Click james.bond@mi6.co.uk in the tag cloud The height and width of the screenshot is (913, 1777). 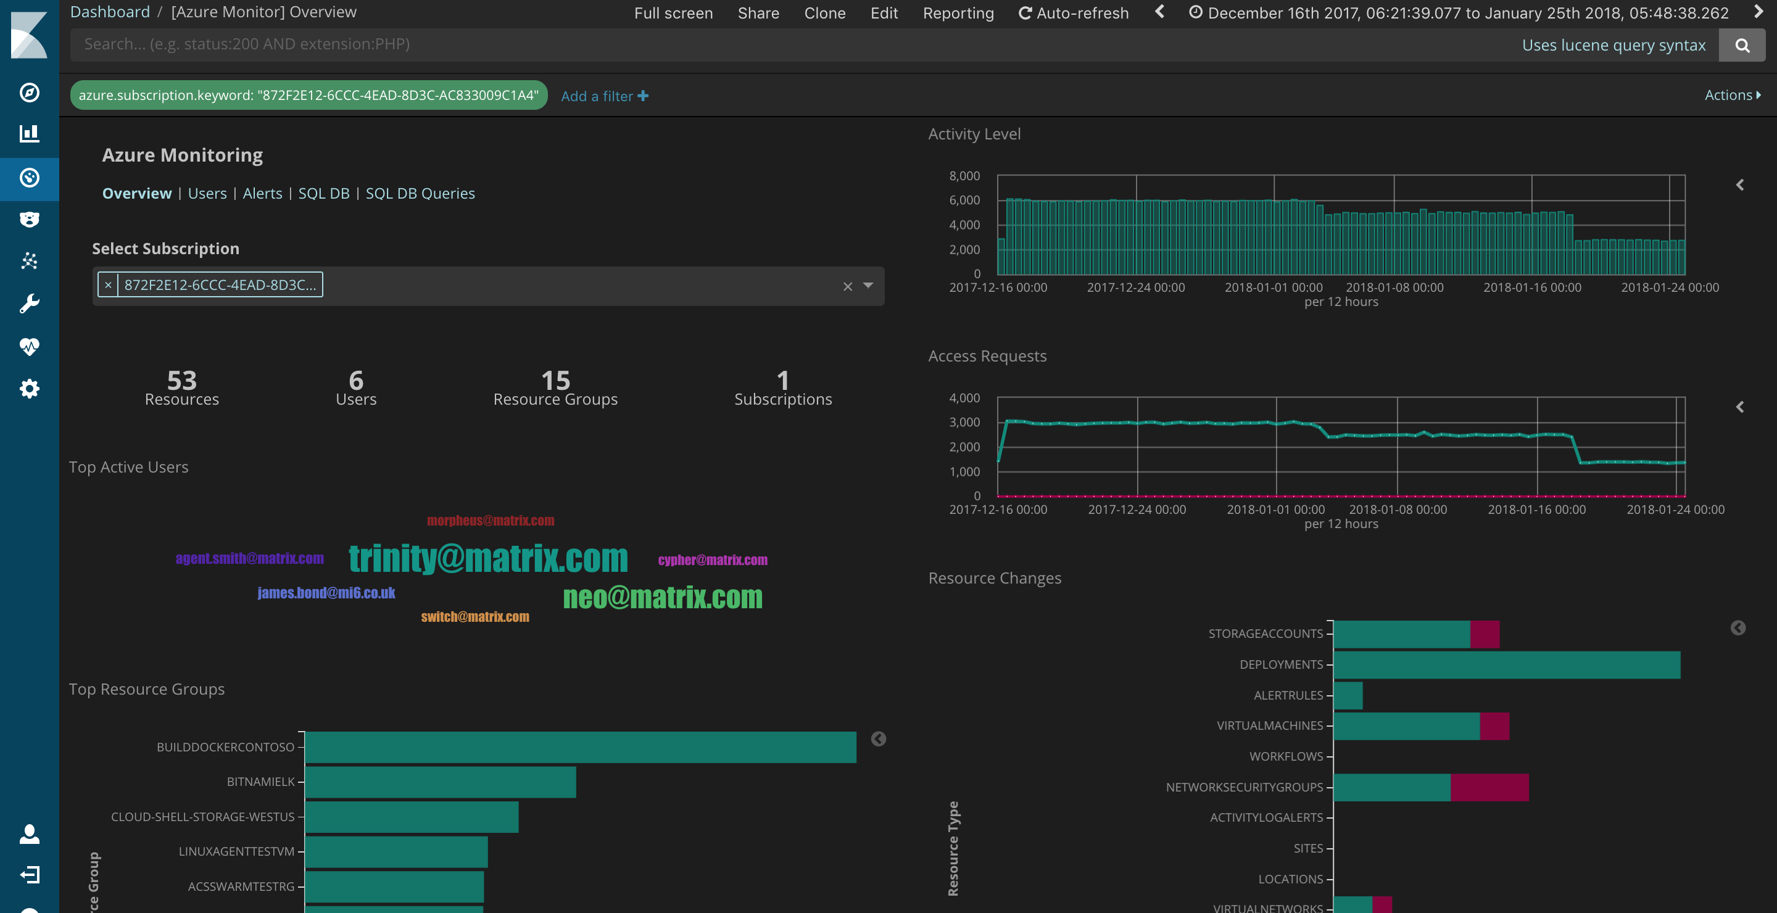pyautogui.click(x=326, y=593)
